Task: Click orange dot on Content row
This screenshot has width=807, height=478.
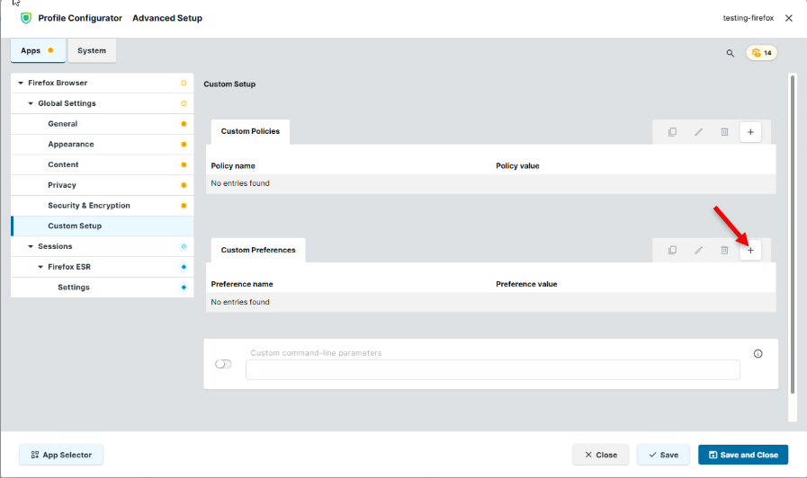Action: pyautogui.click(x=184, y=165)
